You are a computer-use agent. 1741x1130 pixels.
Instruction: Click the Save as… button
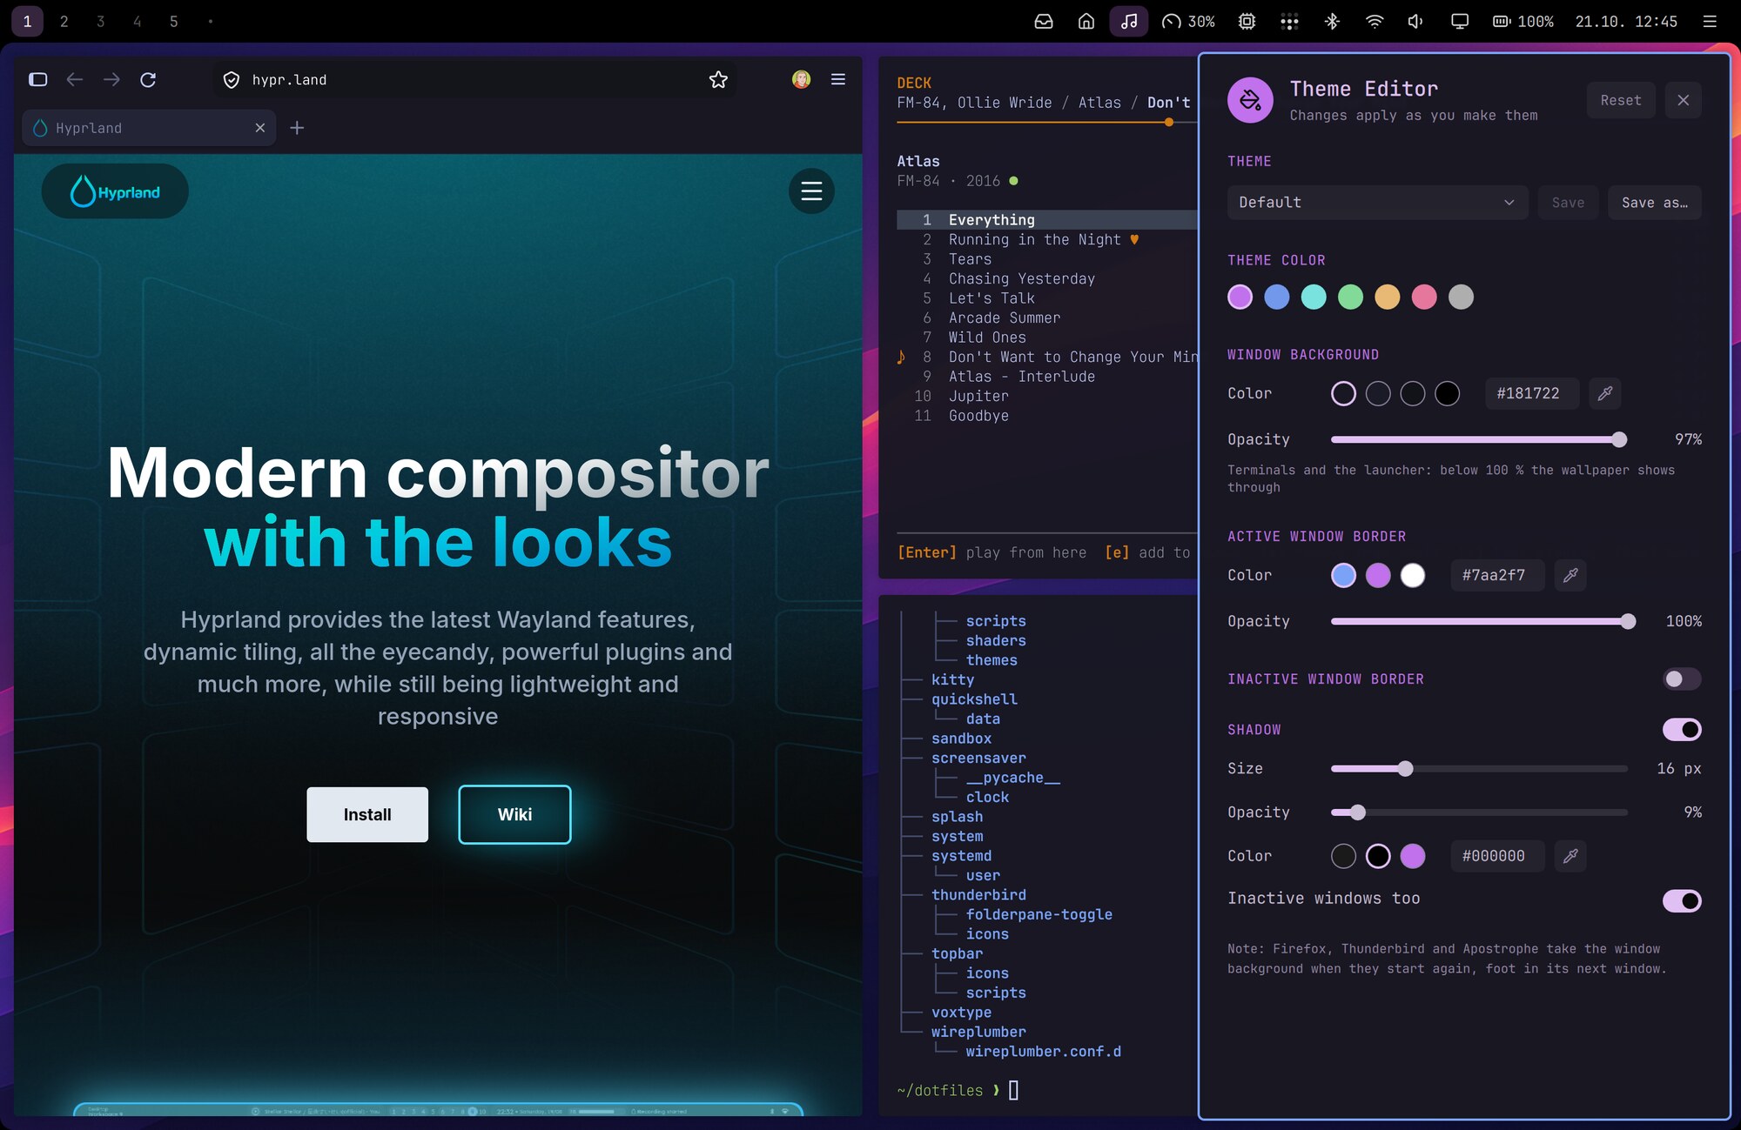1655,203
